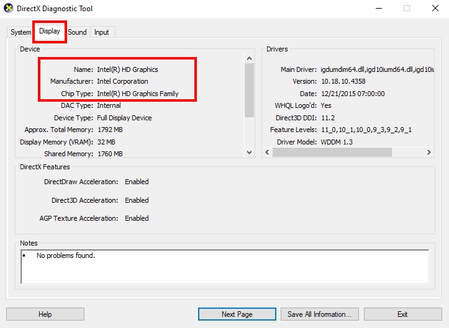Click Drivers panel scroll right arrow

tap(429, 152)
